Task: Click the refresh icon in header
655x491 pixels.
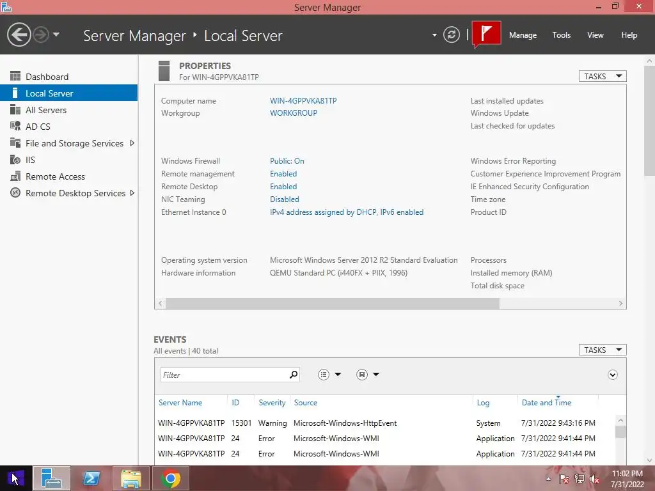Action: (451, 35)
